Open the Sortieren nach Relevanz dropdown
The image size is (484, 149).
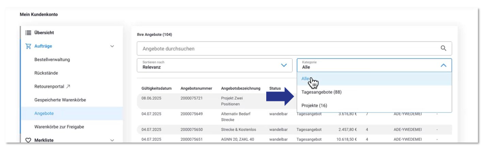click(215, 65)
